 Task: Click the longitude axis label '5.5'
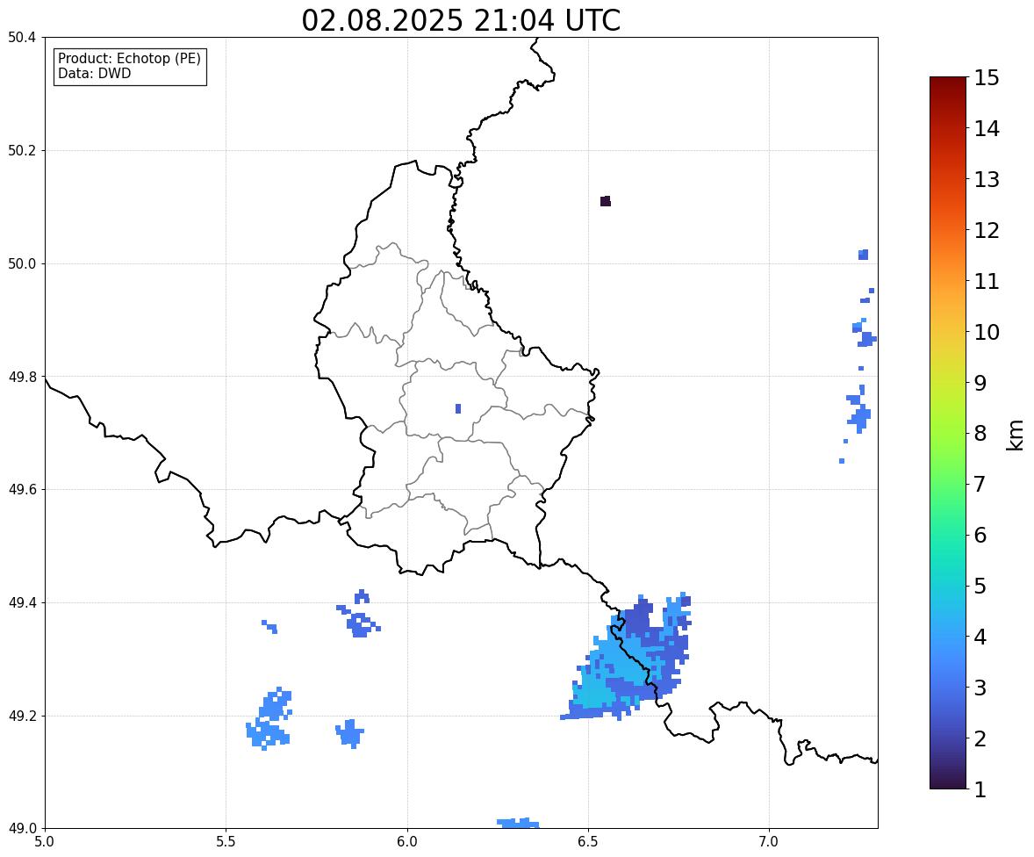point(226,842)
